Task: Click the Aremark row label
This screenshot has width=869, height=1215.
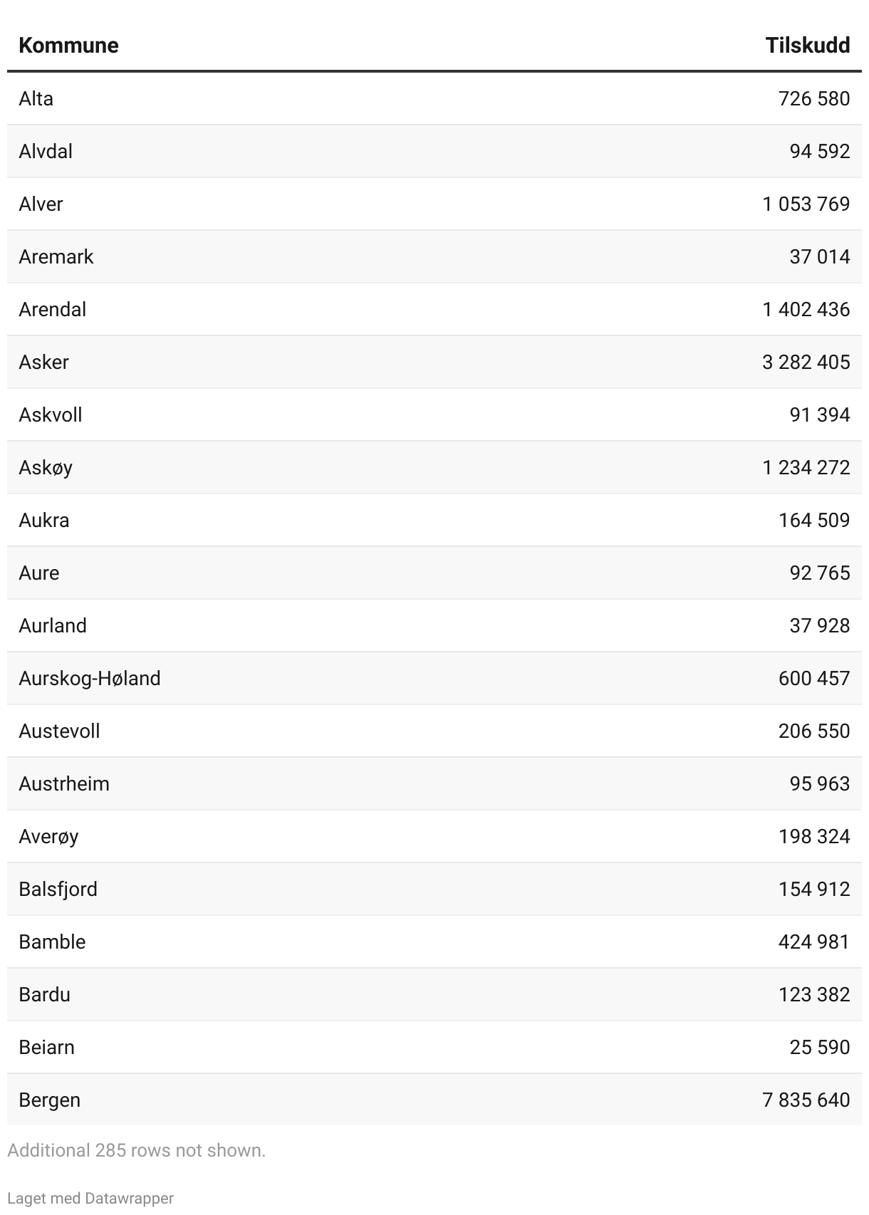Action: pos(56,256)
